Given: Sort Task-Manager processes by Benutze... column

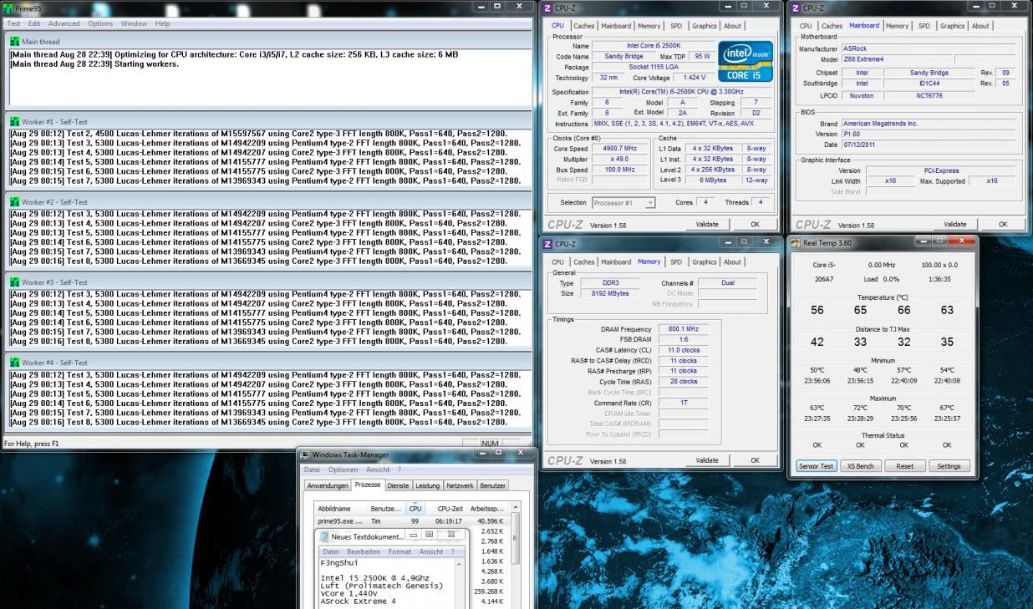Looking at the screenshot, I should [x=387, y=508].
